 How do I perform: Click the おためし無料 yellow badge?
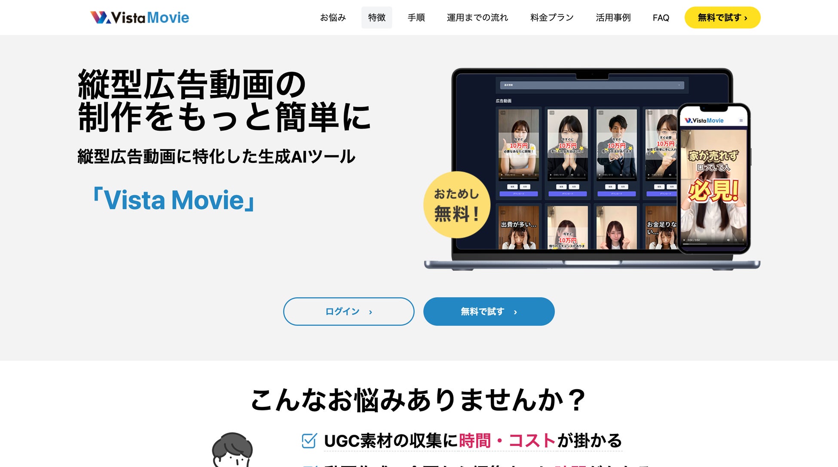point(457,205)
